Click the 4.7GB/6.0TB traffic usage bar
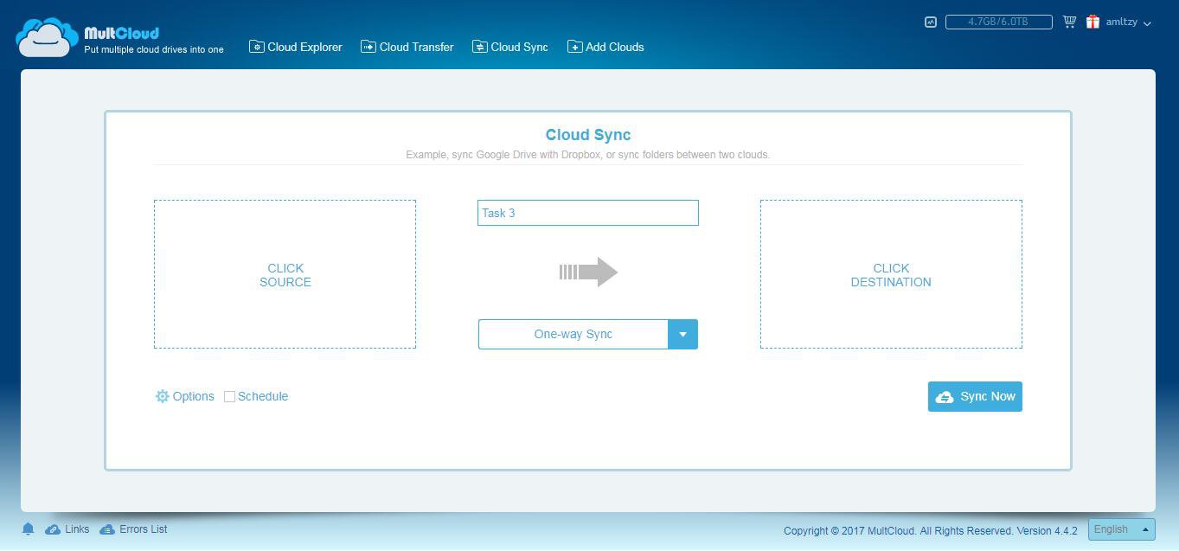The width and height of the screenshot is (1179, 551). point(998,22)
